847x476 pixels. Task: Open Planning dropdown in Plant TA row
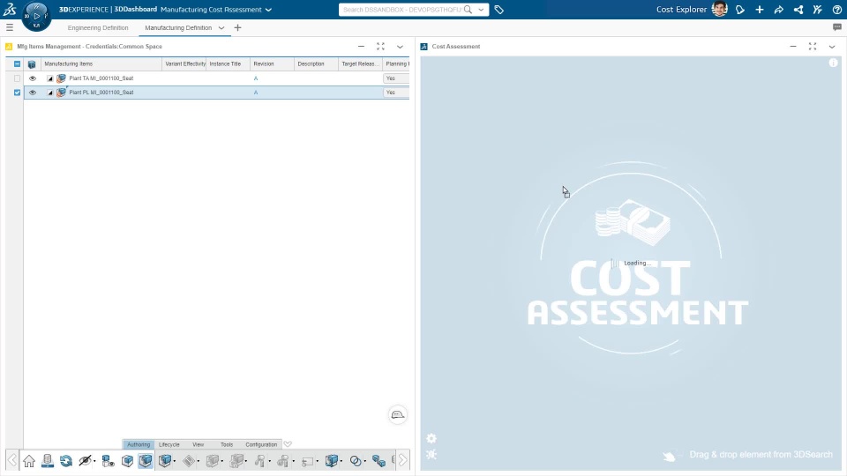coord(396,78)
